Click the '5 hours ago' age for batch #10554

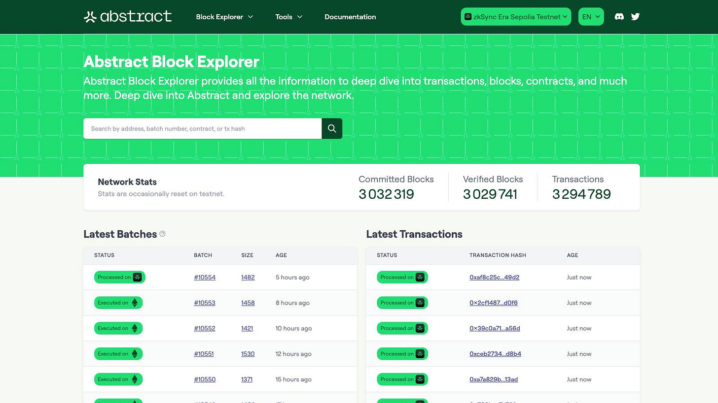point(292,277)
